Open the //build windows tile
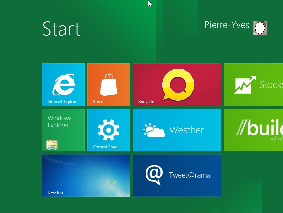The image size is (283, 213). tap(254, 130)
